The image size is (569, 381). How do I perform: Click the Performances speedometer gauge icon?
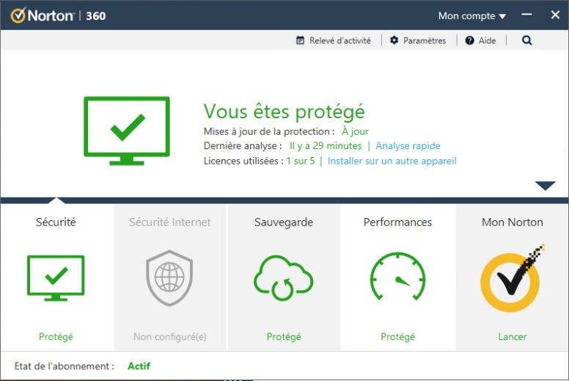click(x=397, y=276)
